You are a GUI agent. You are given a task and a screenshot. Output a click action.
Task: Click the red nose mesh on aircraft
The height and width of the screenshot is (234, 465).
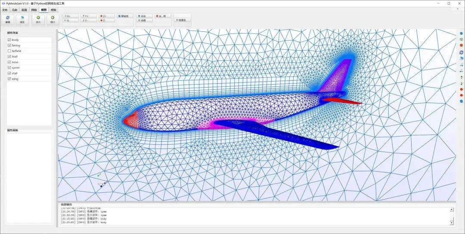click(x=131, y=120)
